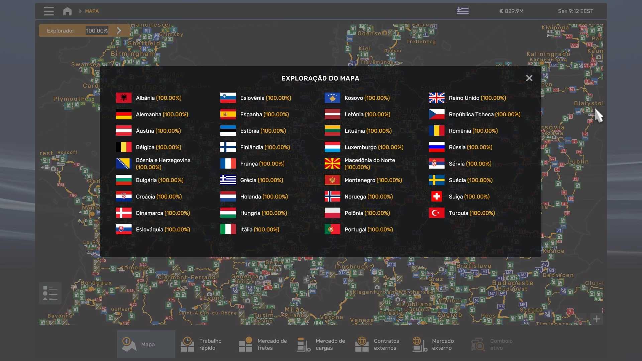This screenshot has width=642, height=361.
Task: Click the Albânia flag icon
Action: pos(124,98)
